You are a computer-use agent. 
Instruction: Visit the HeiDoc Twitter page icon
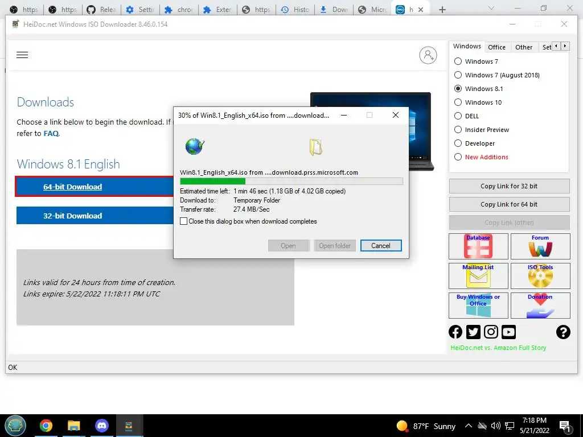click(473, 332)
